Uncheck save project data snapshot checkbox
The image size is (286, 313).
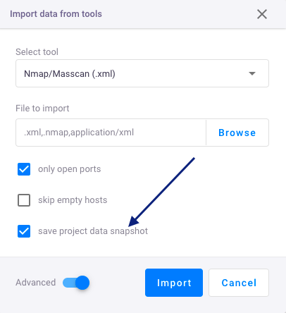click(x=24, y=231)
